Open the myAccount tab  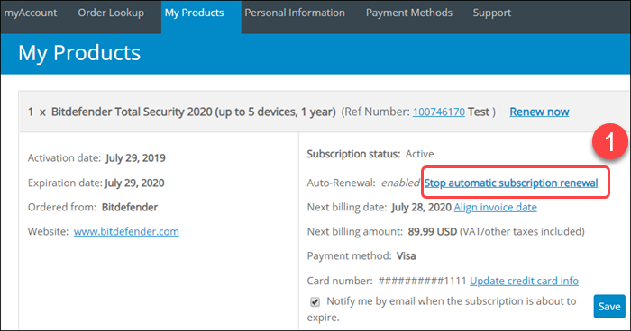tap(31, 13)
